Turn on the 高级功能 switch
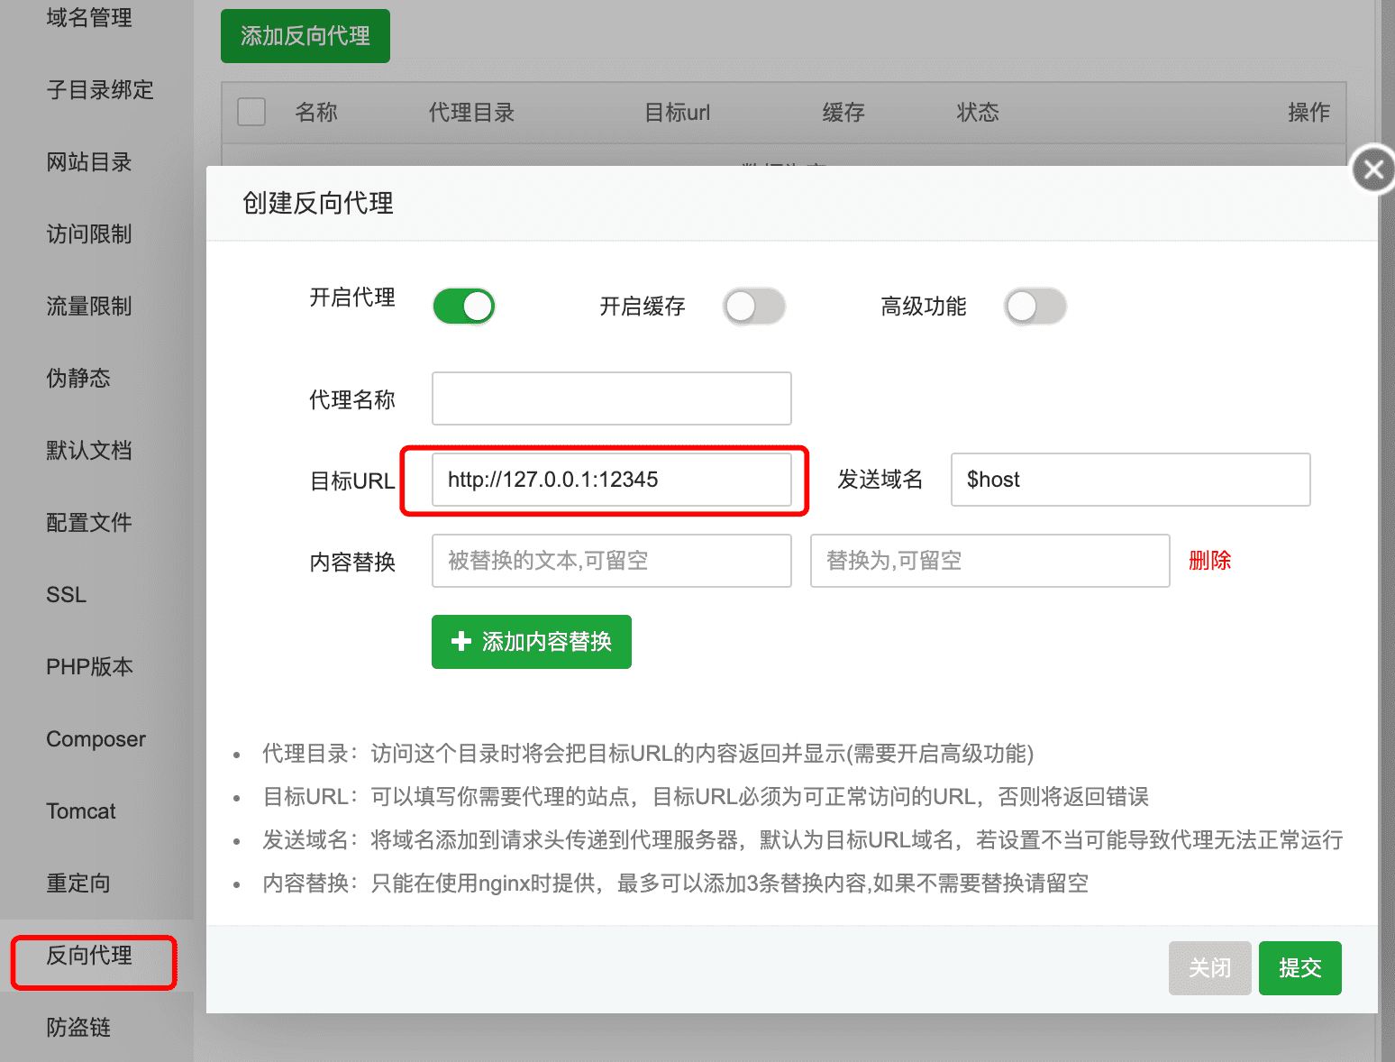1395x1062 pixels. coord(1035,307)
